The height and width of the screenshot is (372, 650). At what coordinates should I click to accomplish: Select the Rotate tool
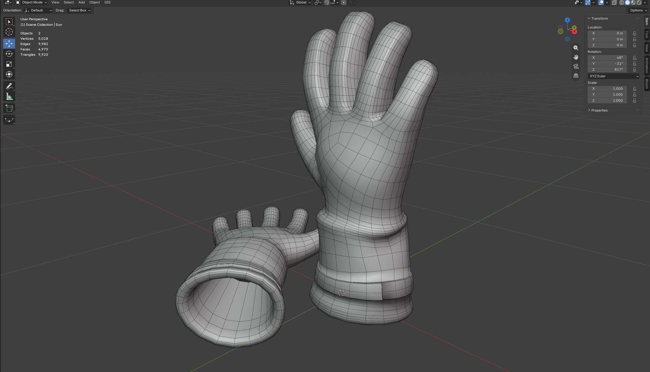tap(9, 54)
